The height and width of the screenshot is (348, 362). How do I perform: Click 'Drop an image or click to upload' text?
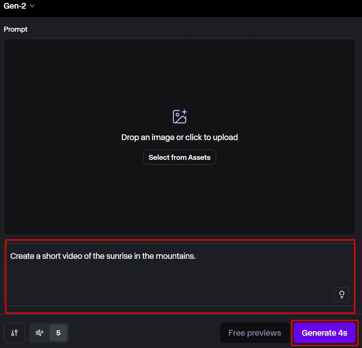point(180,137)
